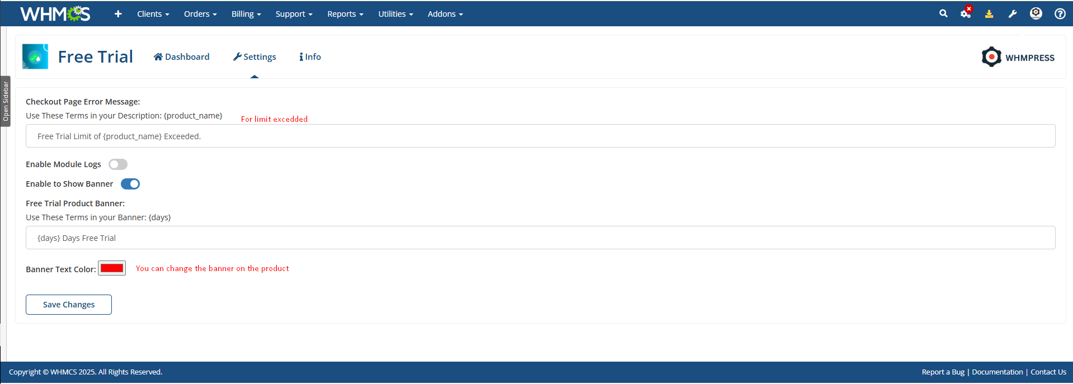1073x384 pixels.
Task: Click the help question mark icon
Action: coord(1060,14)
